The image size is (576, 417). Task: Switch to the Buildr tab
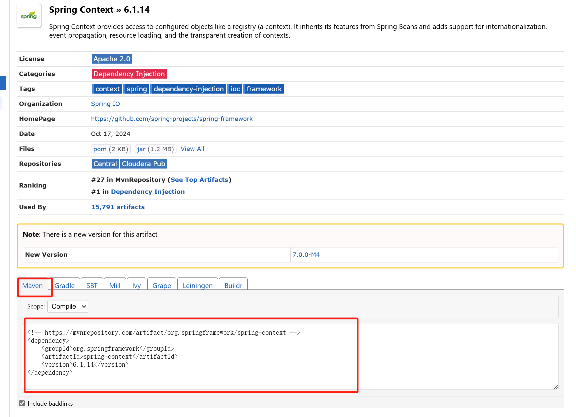coord(233,286)
